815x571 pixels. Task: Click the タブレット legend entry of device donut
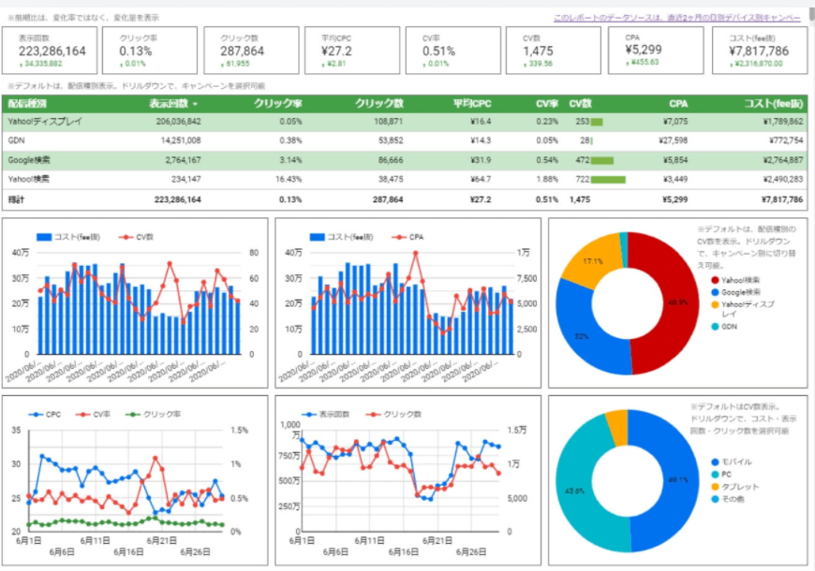[x=735, y=487]
